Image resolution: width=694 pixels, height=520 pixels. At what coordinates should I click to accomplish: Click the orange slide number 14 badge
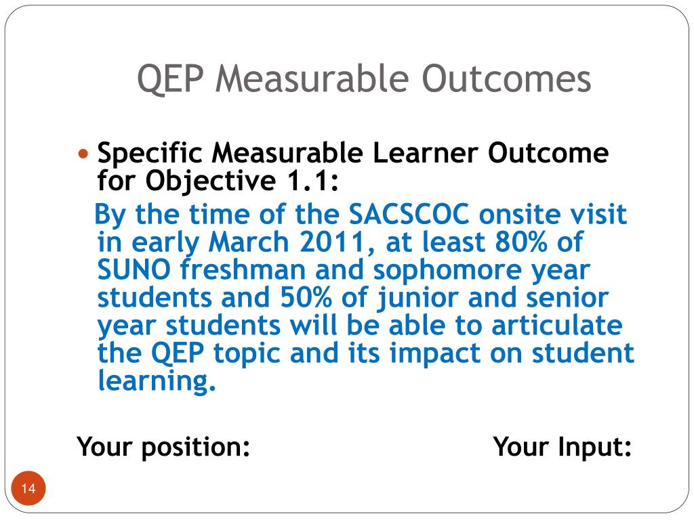click(x=28, y=488)
